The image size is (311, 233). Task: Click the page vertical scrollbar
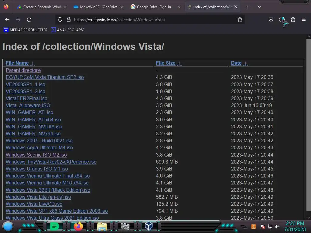(309, 125)
